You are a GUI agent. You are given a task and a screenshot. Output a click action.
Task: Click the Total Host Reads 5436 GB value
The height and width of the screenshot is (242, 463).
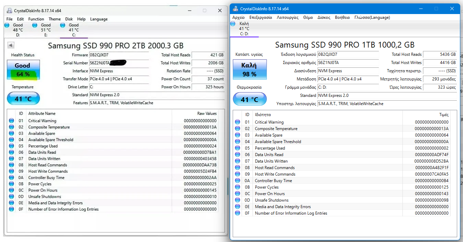pos(440,54)
